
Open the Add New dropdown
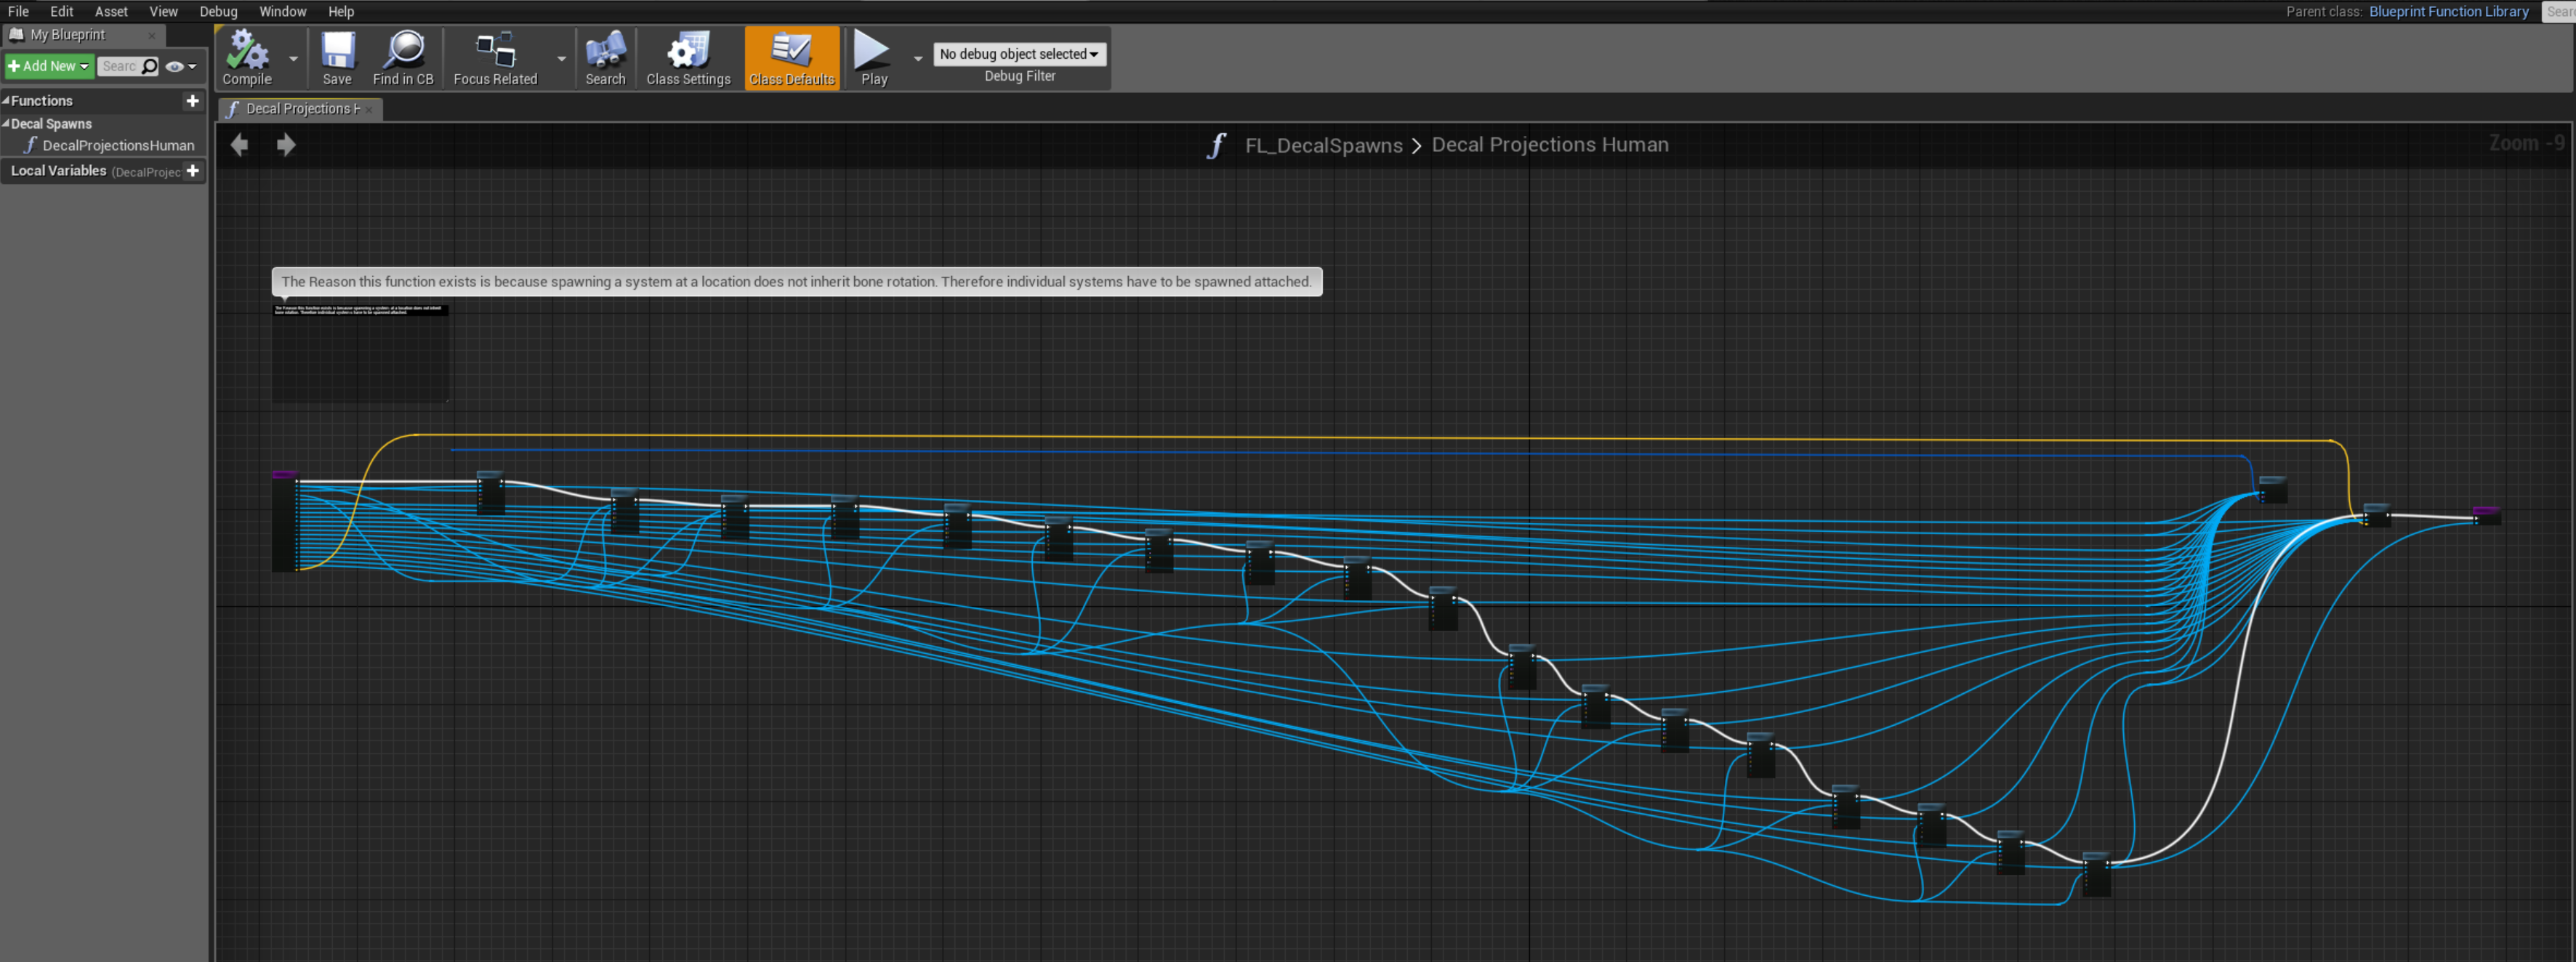coord(48,66)
